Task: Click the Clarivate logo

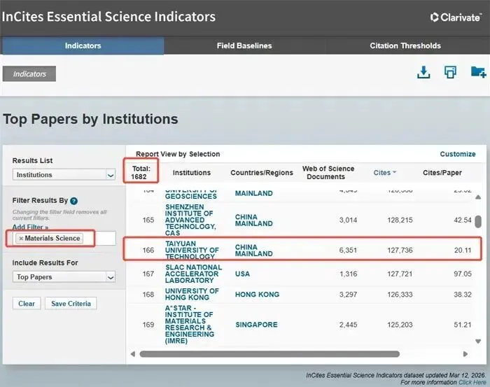Action: [456, 17]
